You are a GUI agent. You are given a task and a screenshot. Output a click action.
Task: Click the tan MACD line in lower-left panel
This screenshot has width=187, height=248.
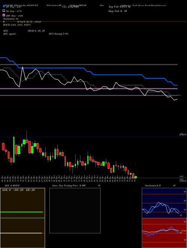coord(21,233)
